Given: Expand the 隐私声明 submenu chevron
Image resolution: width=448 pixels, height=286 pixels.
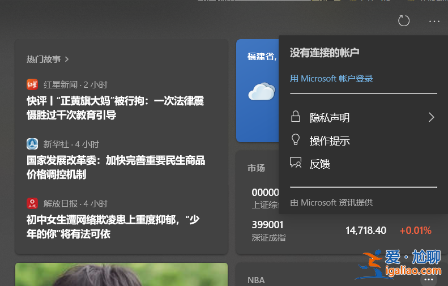Looking at the screenshot, I should (x=432, y=117).
